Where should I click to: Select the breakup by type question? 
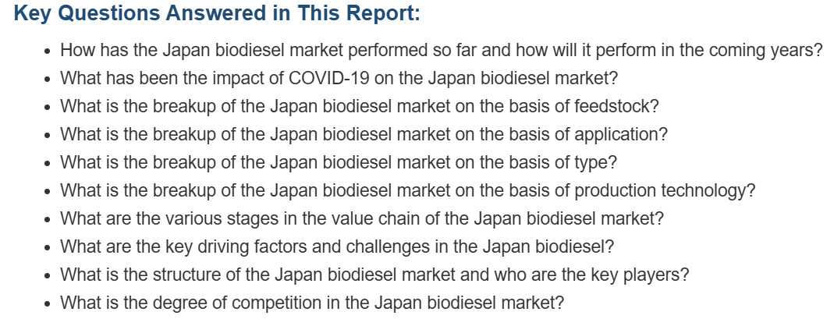(x=339, y=162)
